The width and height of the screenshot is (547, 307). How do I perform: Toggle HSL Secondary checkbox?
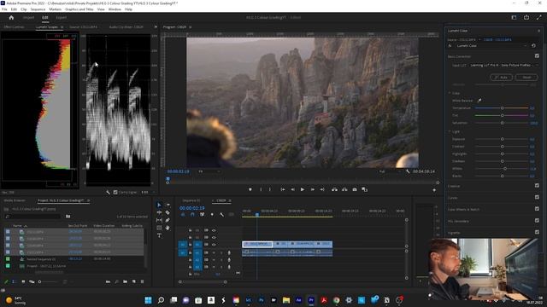point(537,220)
